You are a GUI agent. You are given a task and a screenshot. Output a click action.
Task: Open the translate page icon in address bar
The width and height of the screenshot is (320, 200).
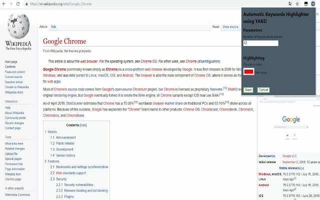290,4
